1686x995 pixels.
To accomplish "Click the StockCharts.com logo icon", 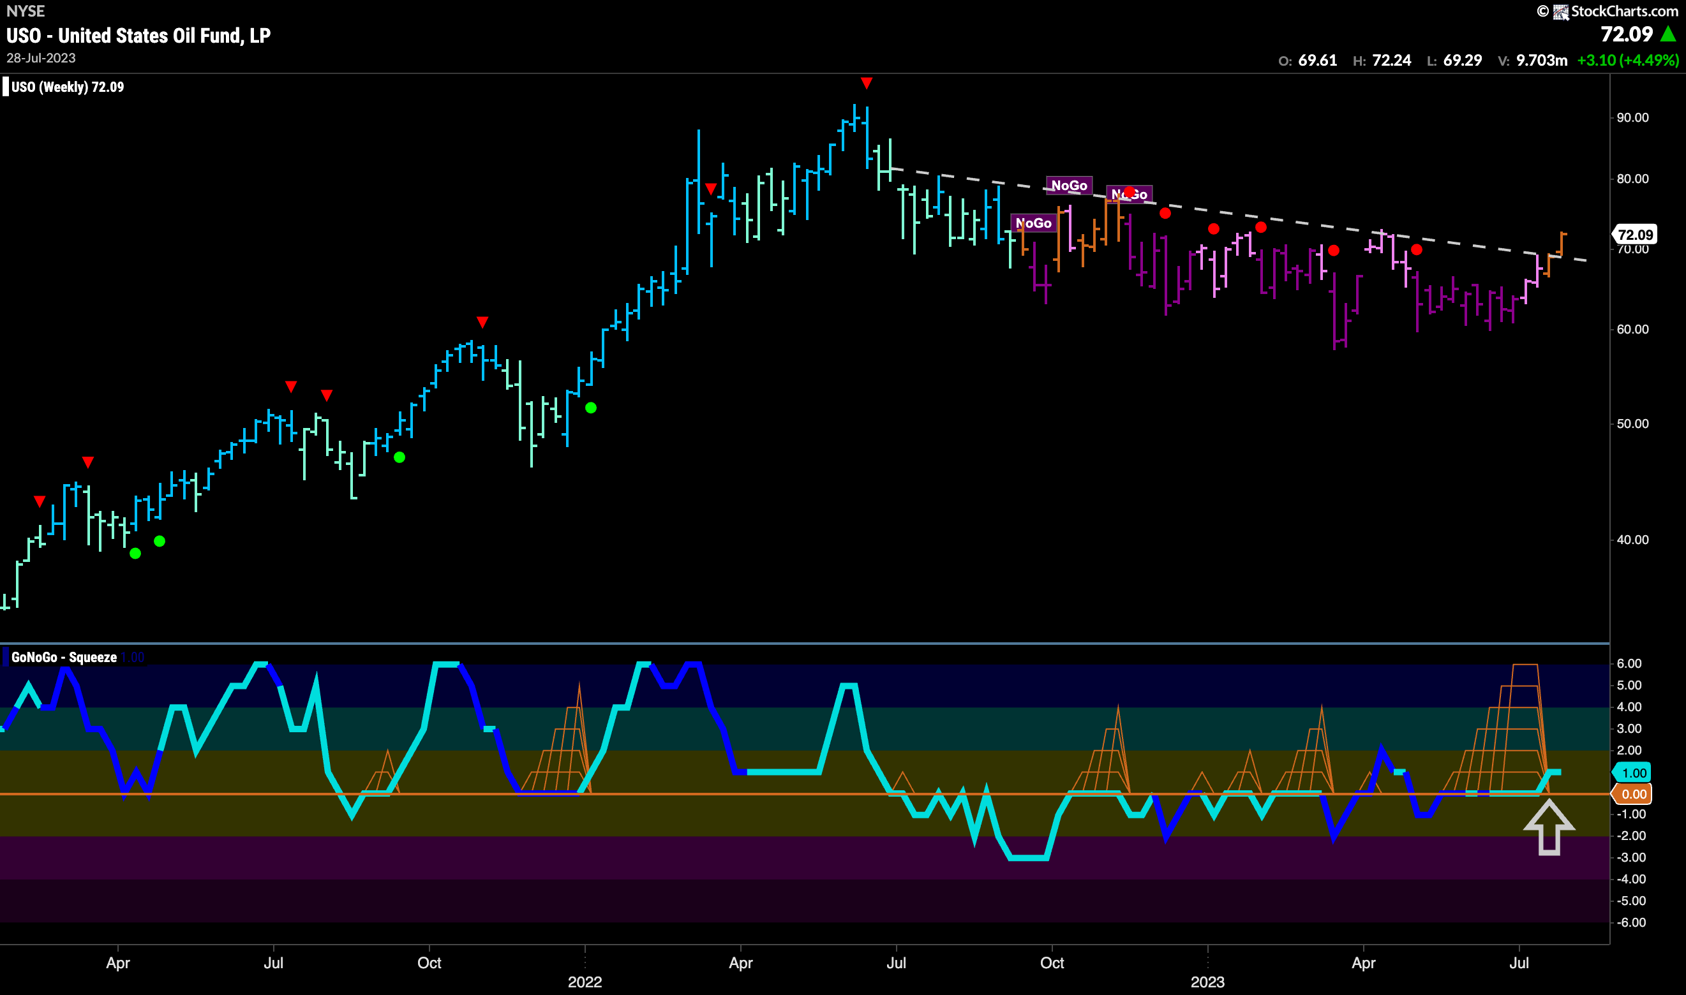I will click(x=1560, y=11).
